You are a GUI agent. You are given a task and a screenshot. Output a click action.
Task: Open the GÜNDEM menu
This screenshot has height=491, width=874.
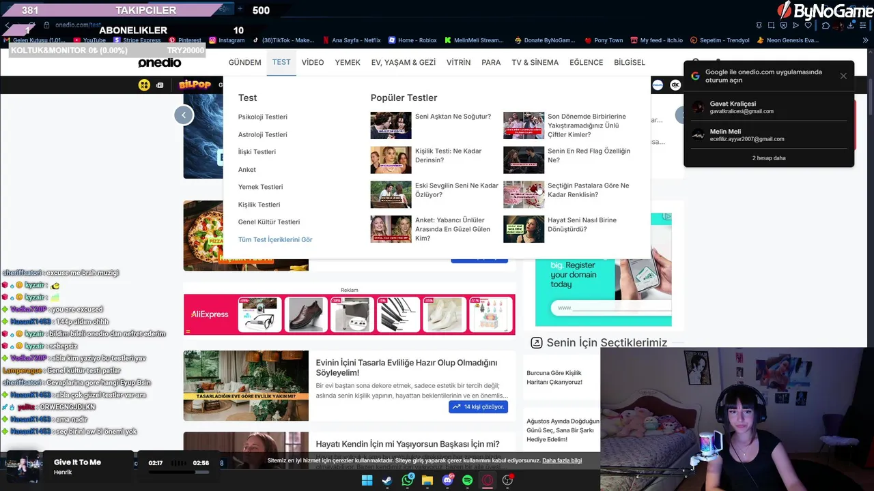pyautogui.click(x=244, y=62)
